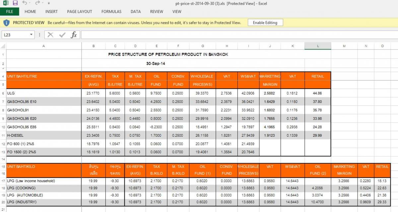Click inside the formula bar input
This screenshot has height=212, width=398.
(232, 35)
